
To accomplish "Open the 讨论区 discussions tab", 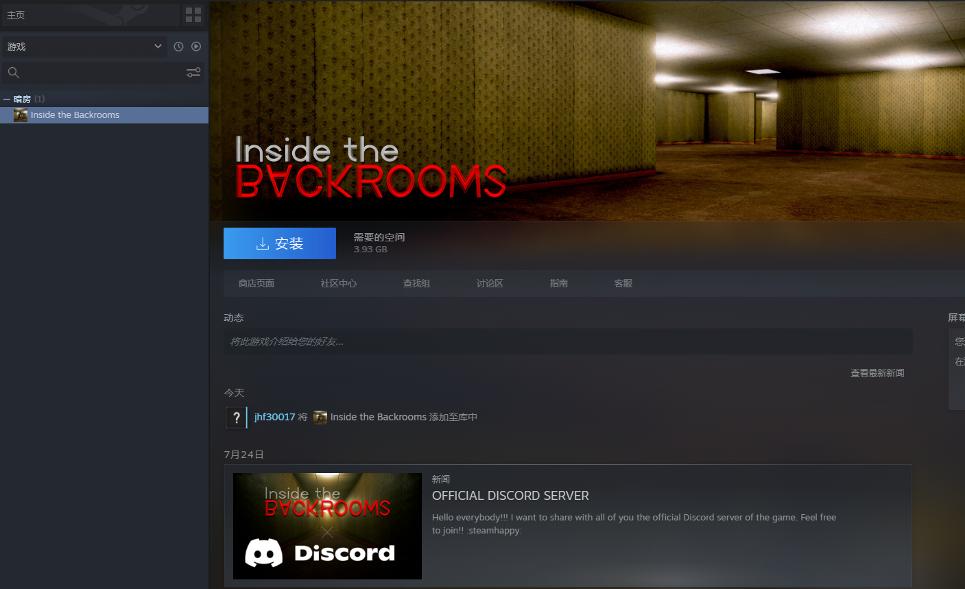I will coord(490,283).
